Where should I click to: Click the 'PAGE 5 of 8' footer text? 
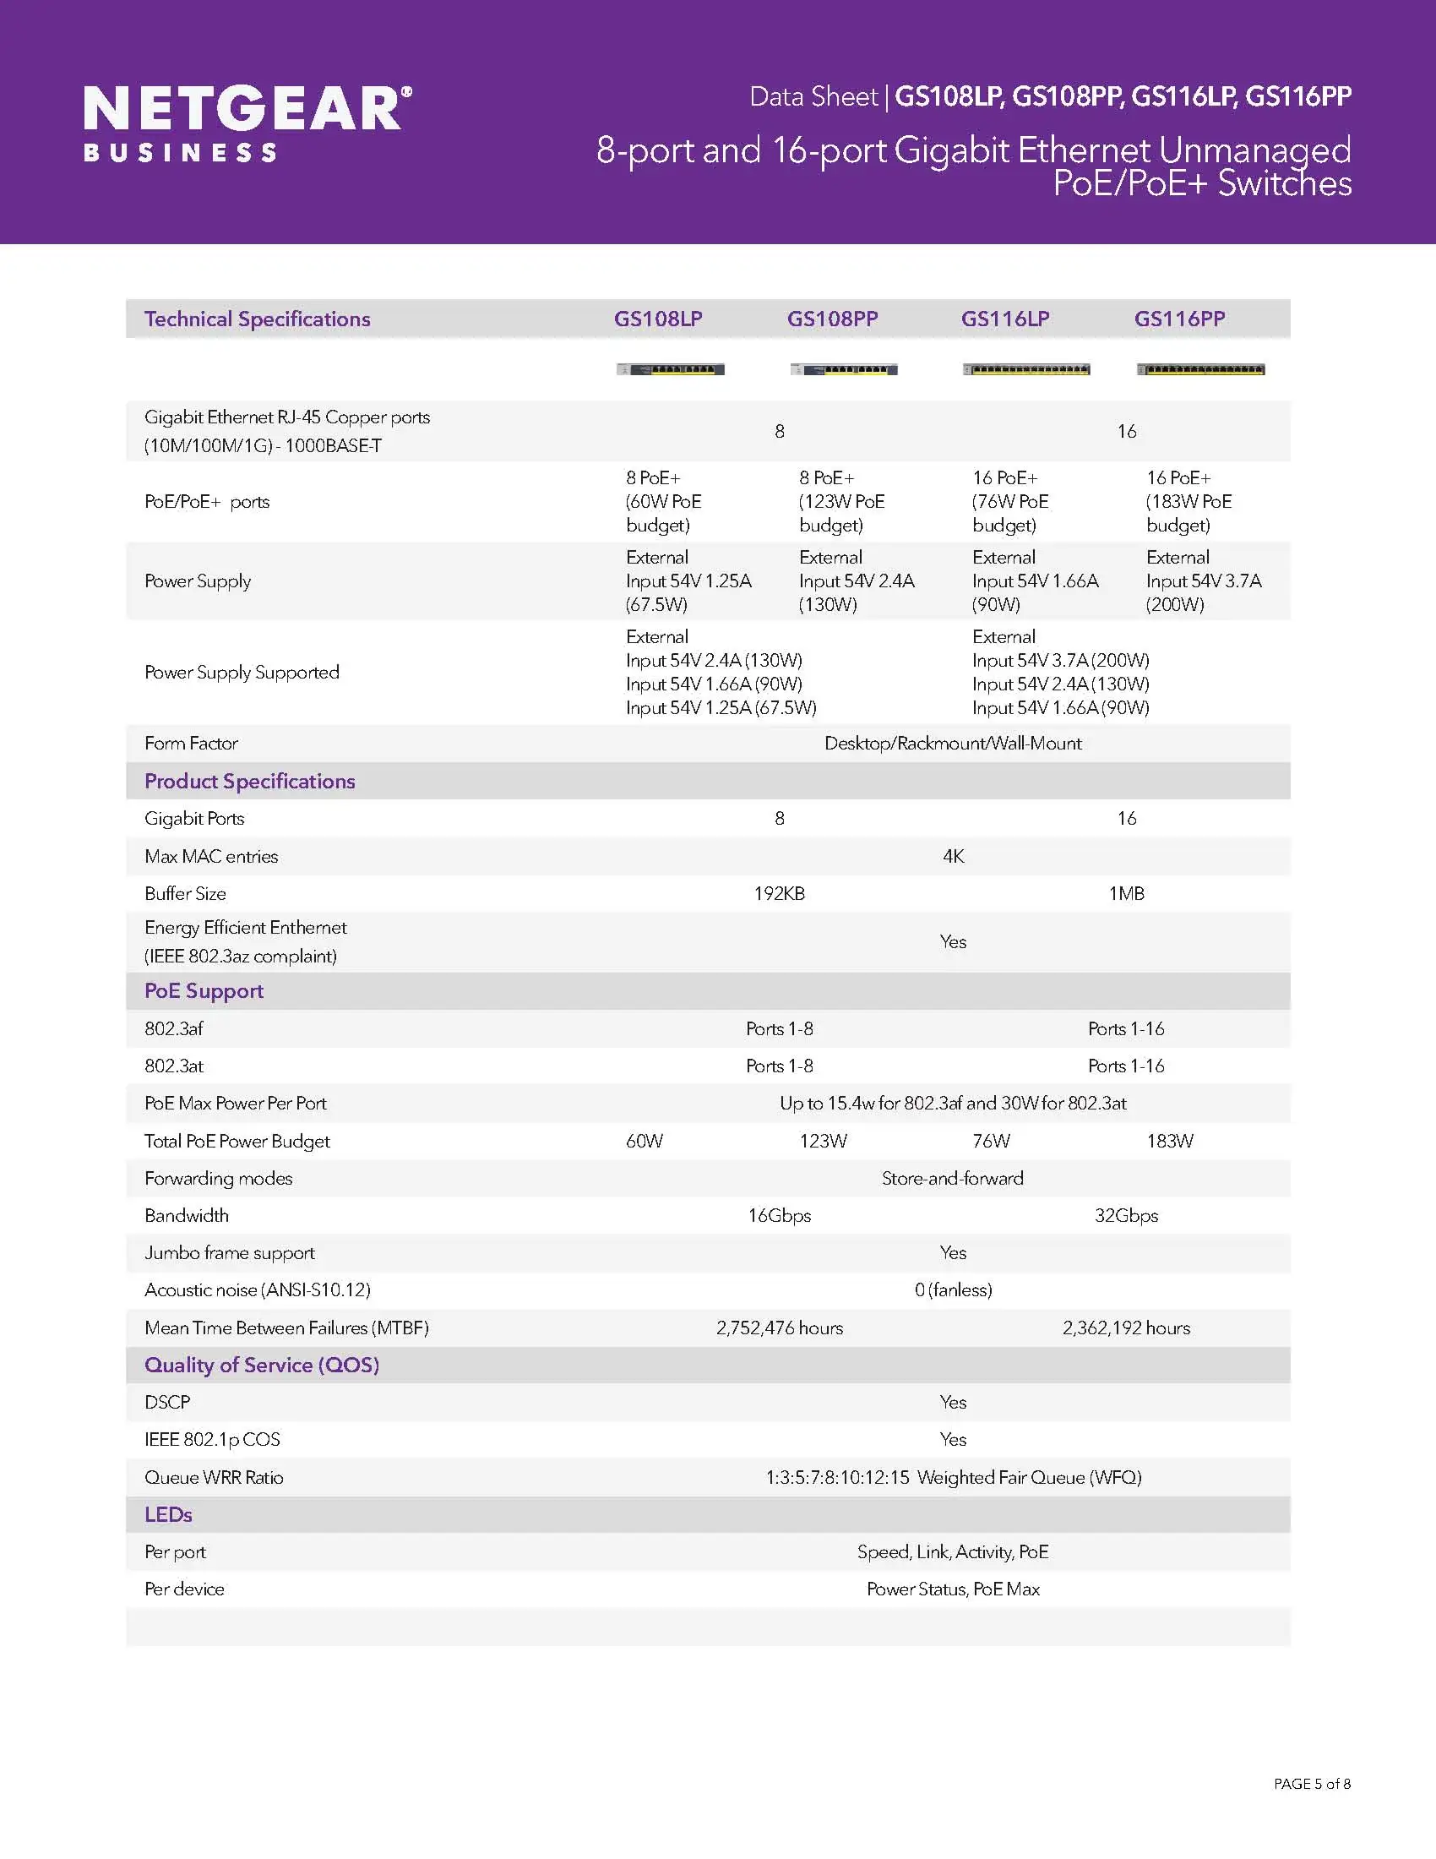[1312, 1784]
